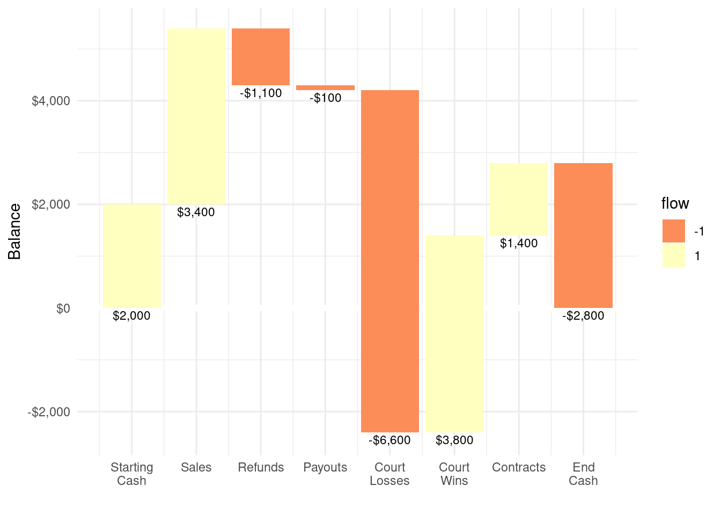Click the Court Wins bar
This screenshot has width=721, height=515.
coord(454,334)
